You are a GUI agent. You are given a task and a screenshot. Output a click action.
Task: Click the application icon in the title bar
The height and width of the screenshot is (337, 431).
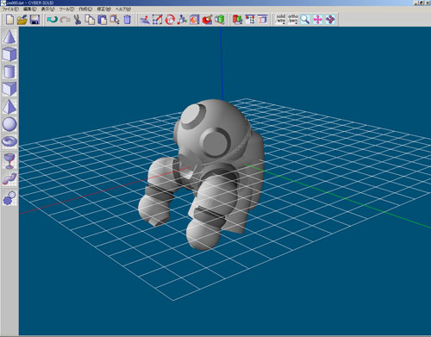[3, 3]
